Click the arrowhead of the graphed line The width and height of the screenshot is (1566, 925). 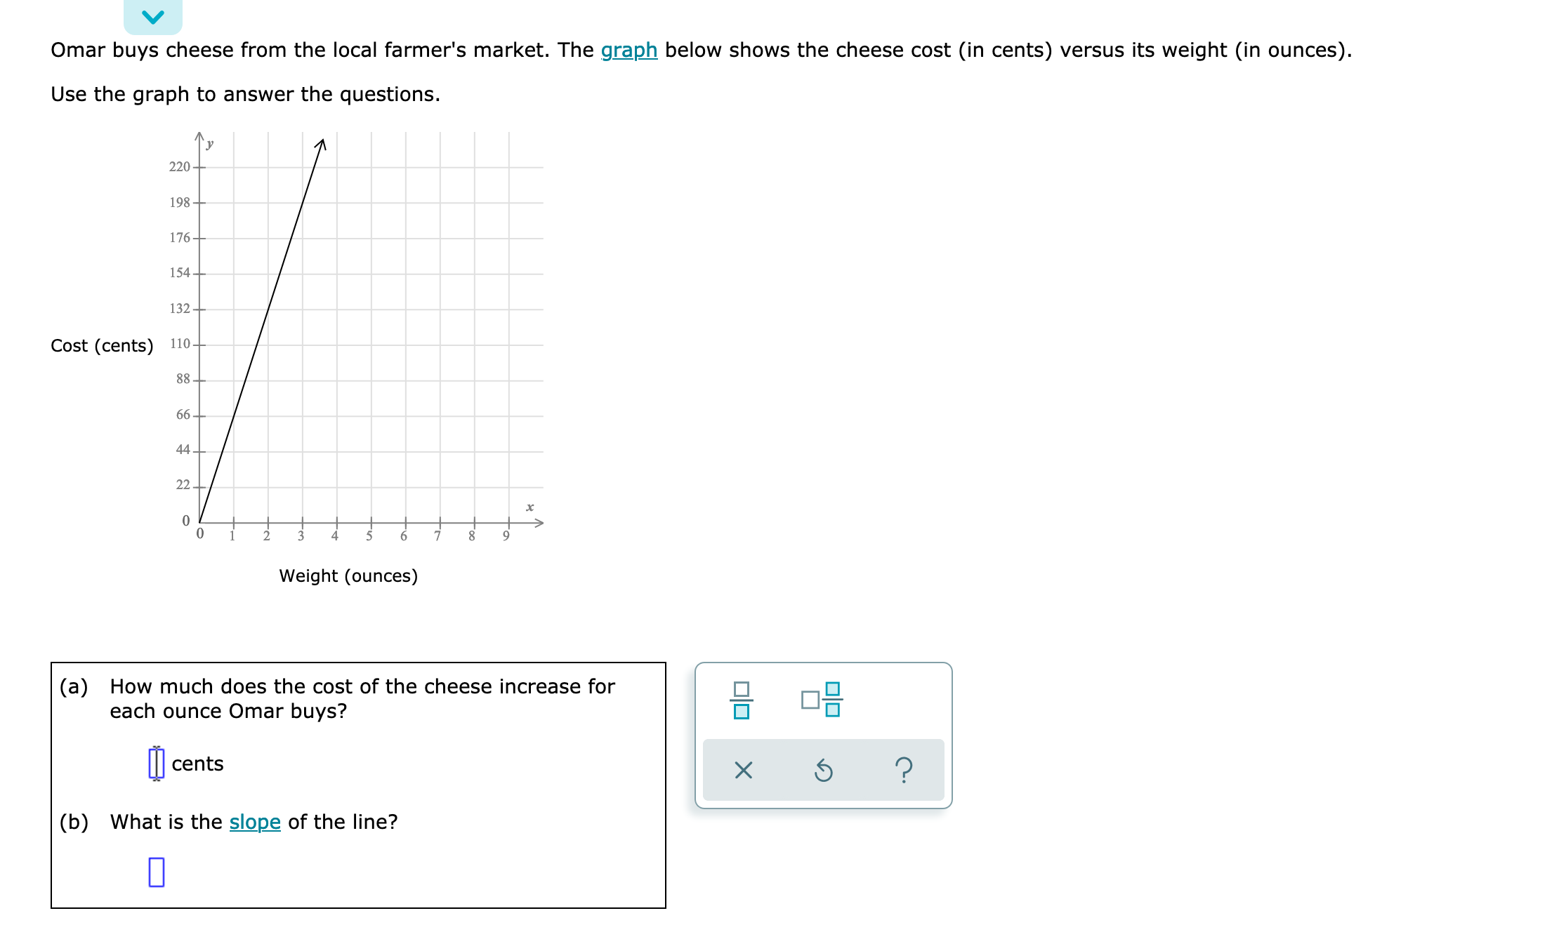pyautogui.click(x=322, y=144)
